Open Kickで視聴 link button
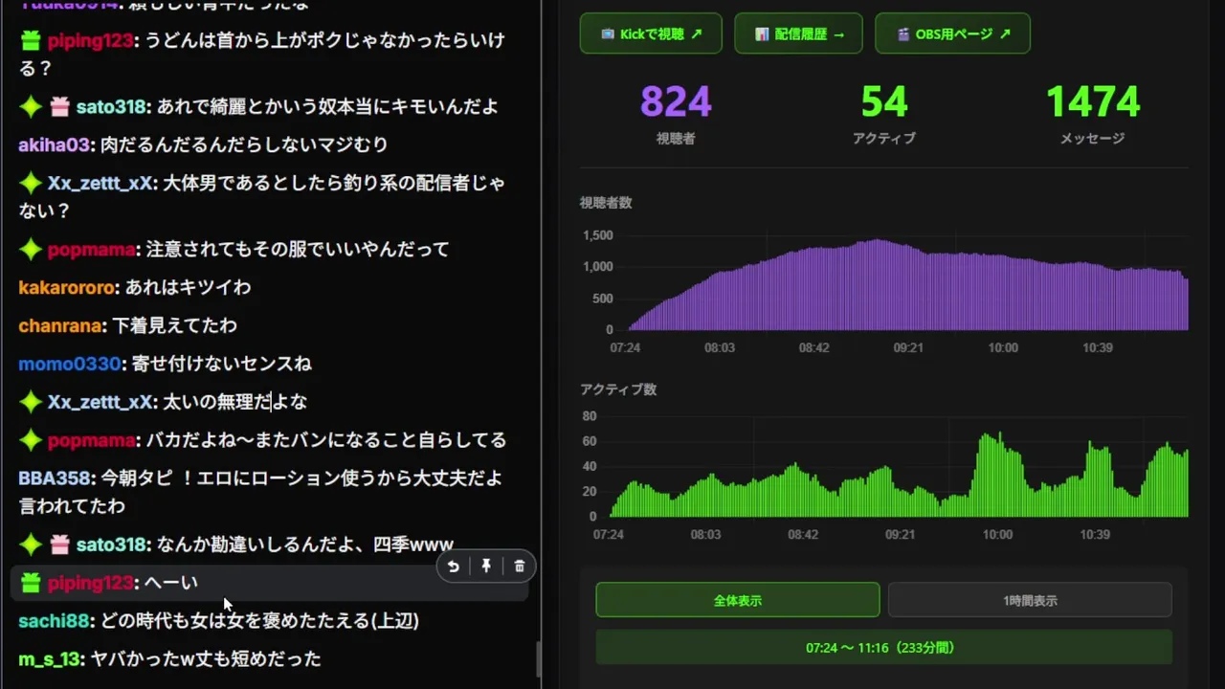Image resolution: width=1225 pixels, height=689 pixels. click(x=651, y=33)
